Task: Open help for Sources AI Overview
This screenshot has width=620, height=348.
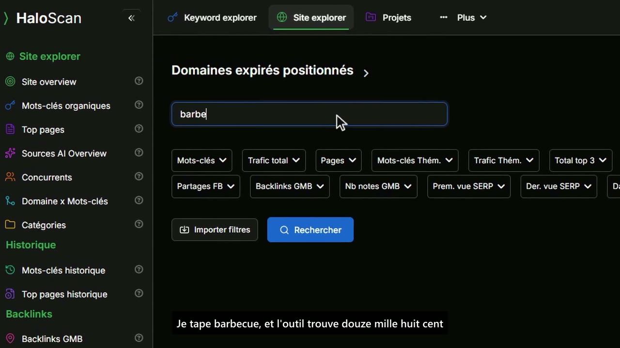Action: [x=139, y=152]
